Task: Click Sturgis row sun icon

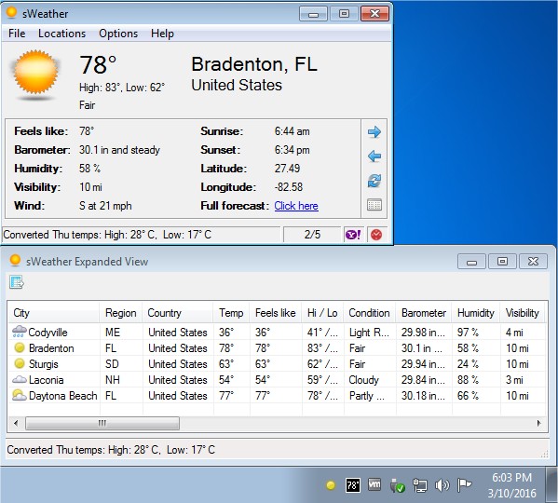Action: click(20, 363)
